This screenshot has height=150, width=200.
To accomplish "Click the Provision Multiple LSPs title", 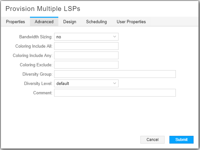I will coord(43,9).
